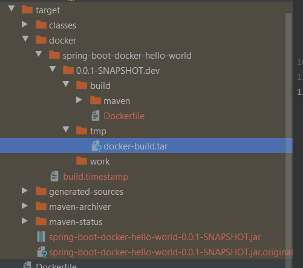Select the work folder name

click(x=100, y=162)
